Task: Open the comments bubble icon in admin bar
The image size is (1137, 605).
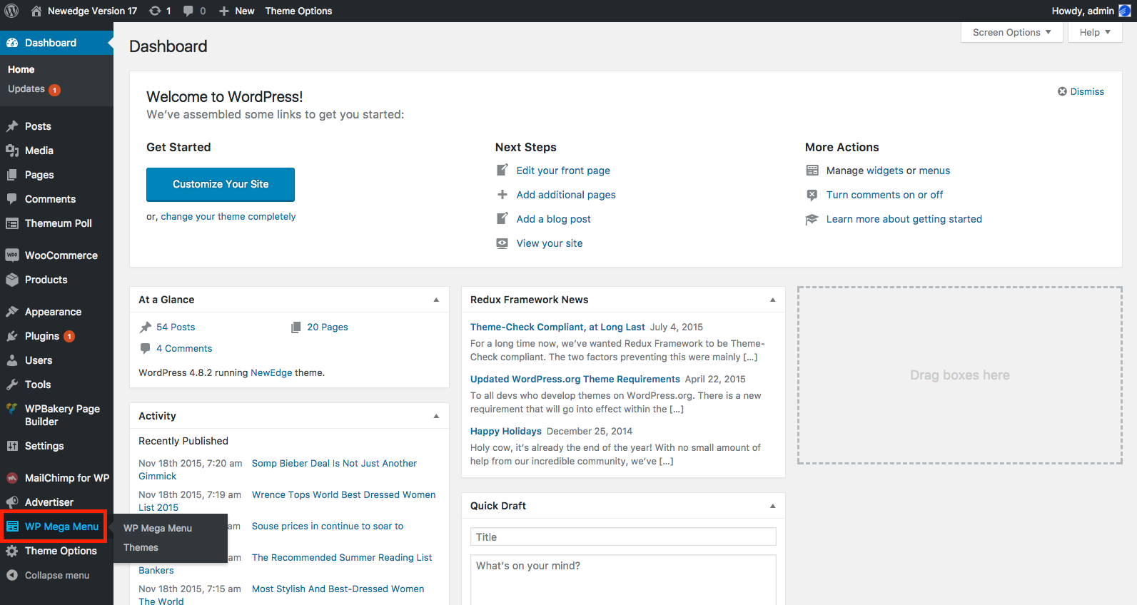Action: click(x=188, y=11)
